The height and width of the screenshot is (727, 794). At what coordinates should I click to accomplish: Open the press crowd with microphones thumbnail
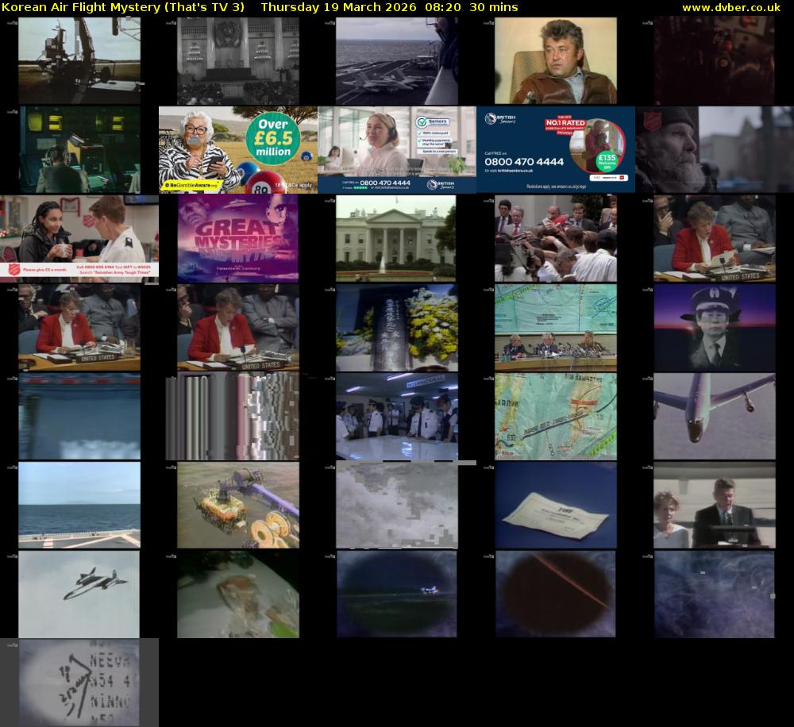click(555, 238)
